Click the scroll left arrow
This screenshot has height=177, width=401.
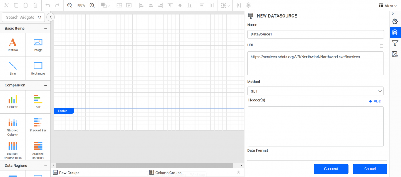click(54, 165)
